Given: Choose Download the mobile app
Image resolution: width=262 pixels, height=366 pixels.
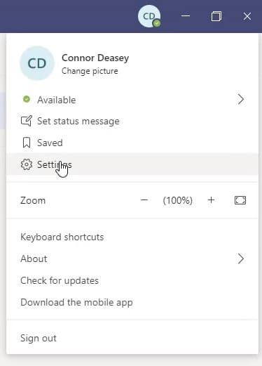Looking at the screenshot, I should 76,302.
